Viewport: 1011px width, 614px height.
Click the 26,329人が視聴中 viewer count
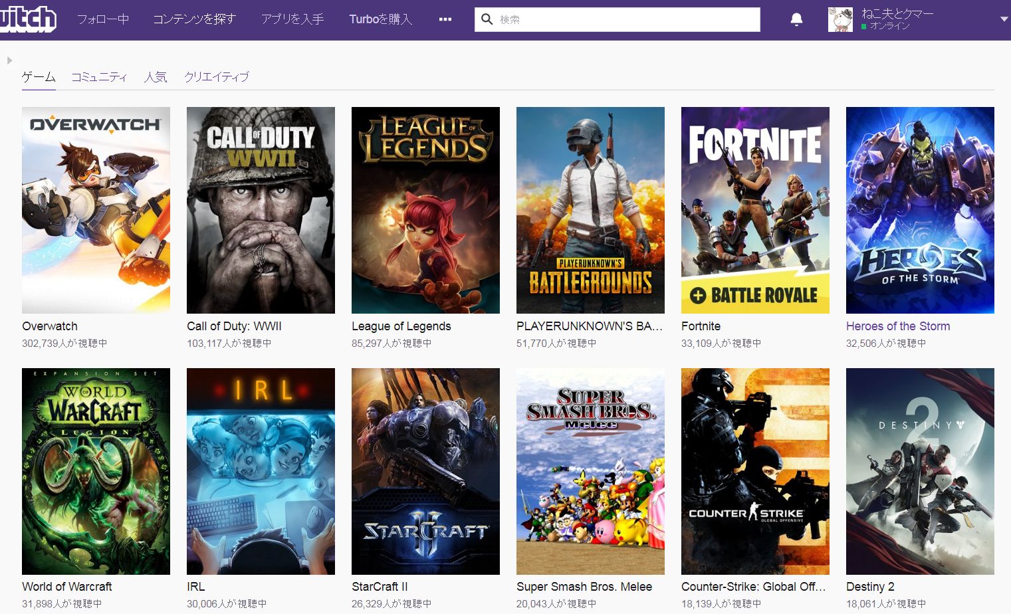point(392,604)
